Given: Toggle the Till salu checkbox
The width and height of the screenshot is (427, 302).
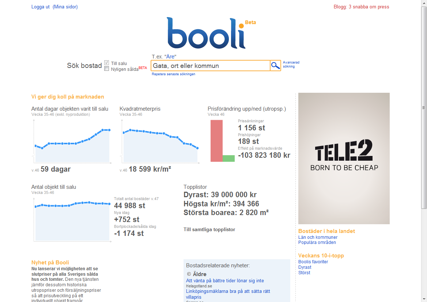Looking at the screenshot, I should (106, 63).
